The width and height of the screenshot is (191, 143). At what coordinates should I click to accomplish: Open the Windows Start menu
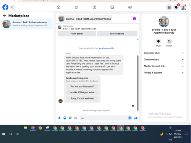pos(3,134)
